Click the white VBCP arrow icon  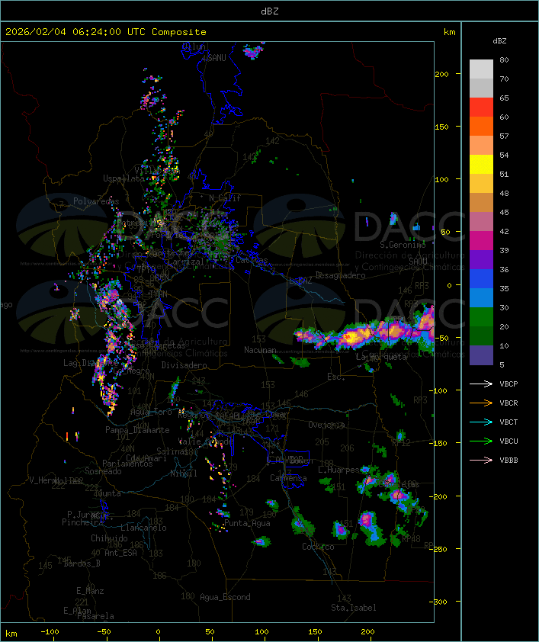click(x=481, y=384)
